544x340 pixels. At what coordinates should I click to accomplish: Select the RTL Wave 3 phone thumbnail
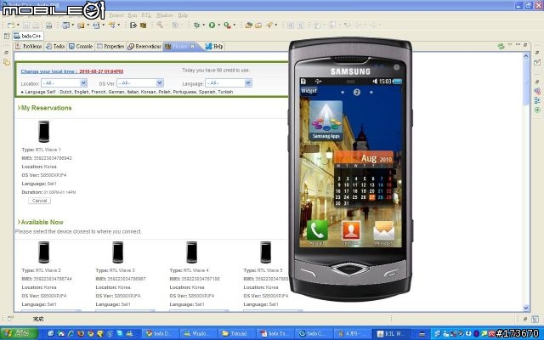point(117,252)
